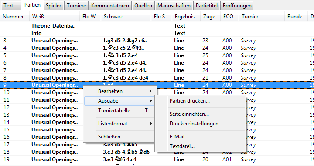Select the Info text row

coord(157,33)
